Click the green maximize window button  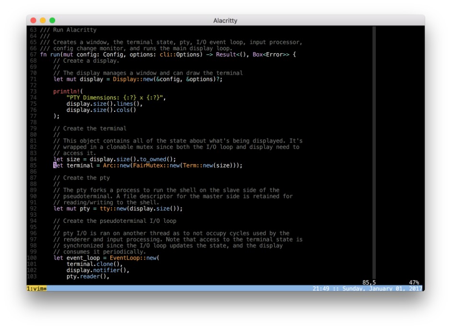(52, 21)
